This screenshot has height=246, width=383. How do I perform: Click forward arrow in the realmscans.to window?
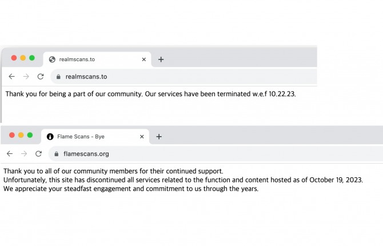pos(26,77)
